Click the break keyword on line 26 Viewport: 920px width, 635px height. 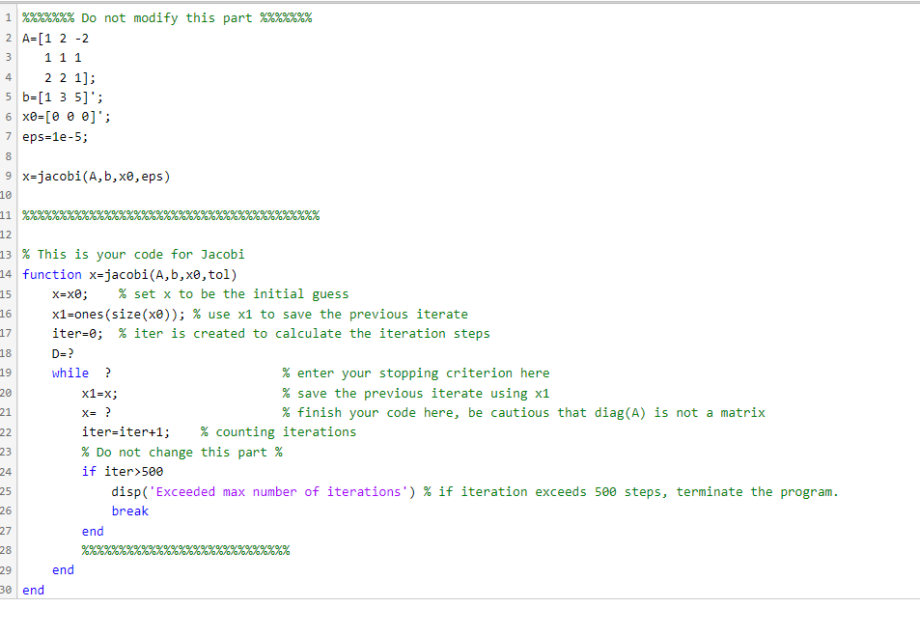tap(129, 511)
